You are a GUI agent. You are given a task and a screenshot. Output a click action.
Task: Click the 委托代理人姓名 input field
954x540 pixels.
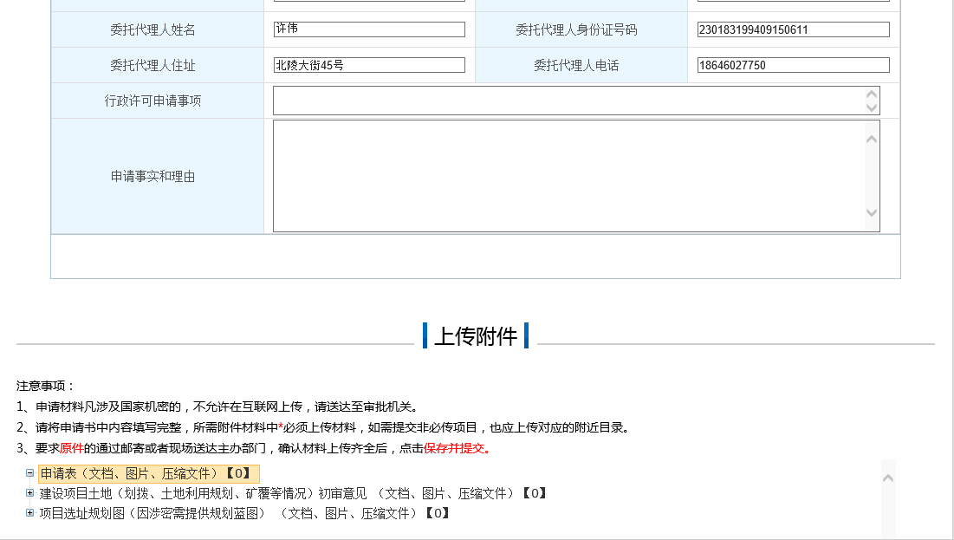[369, 29]
